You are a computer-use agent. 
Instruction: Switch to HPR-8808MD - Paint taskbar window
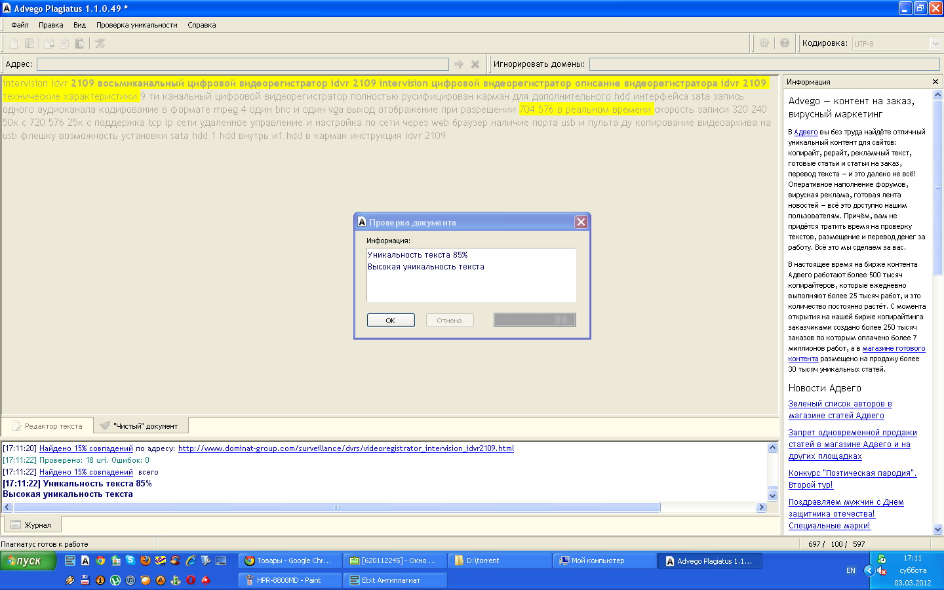tap(289, 580)
